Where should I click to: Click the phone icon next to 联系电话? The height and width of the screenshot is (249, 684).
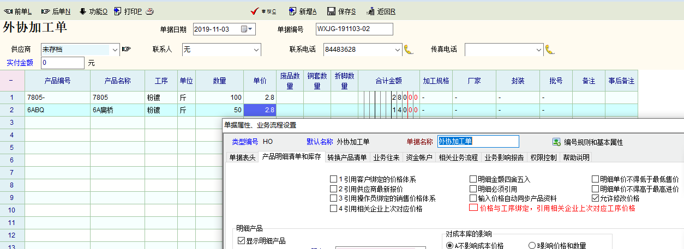tap(409, 50)
